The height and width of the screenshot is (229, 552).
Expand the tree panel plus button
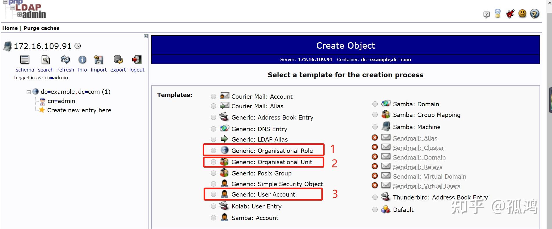[146, 36]
